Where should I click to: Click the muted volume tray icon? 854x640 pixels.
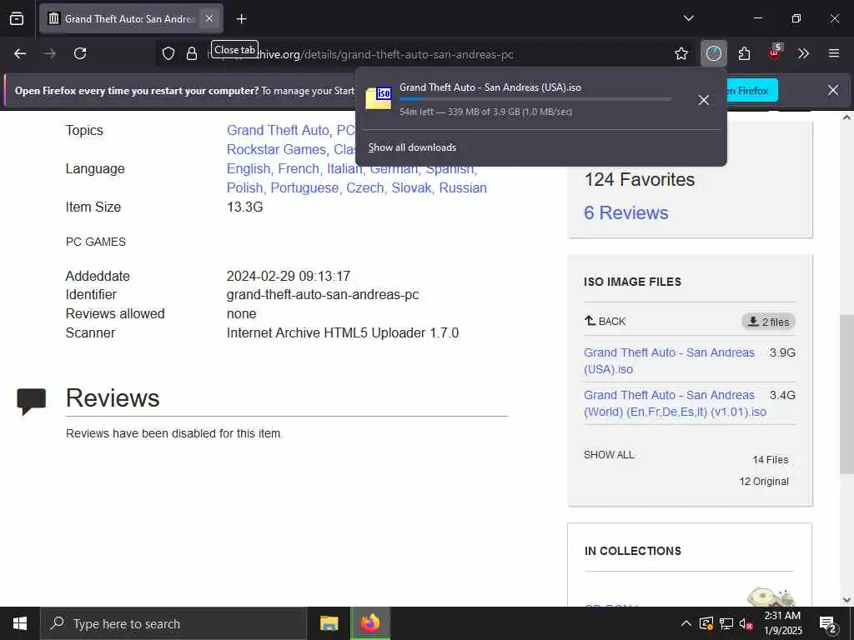coord(746,623)
